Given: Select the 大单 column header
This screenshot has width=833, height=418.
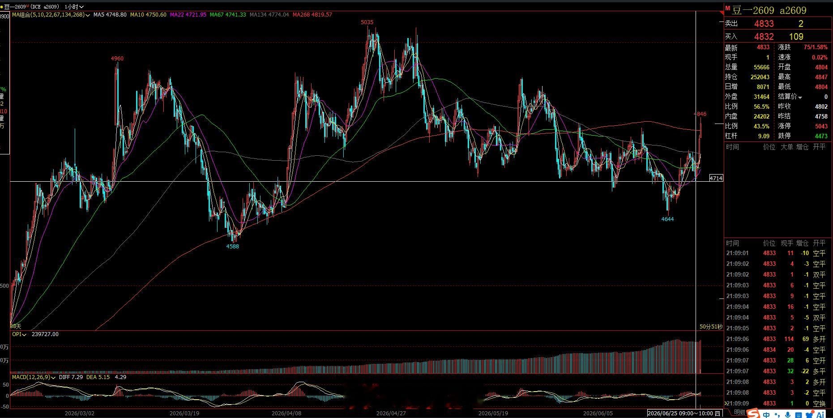Looking at the screenshot, I should (786, 147).
